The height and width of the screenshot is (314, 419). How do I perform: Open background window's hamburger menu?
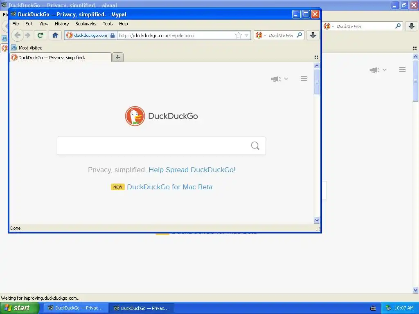pos(403,70)
